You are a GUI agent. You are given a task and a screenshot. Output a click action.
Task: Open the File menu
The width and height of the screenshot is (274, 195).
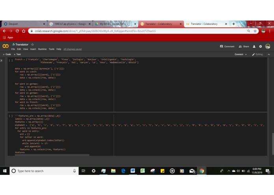pos(13,49)
